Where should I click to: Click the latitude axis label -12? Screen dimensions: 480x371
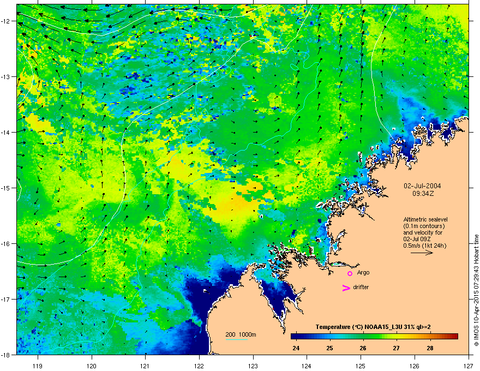(6, 21)
